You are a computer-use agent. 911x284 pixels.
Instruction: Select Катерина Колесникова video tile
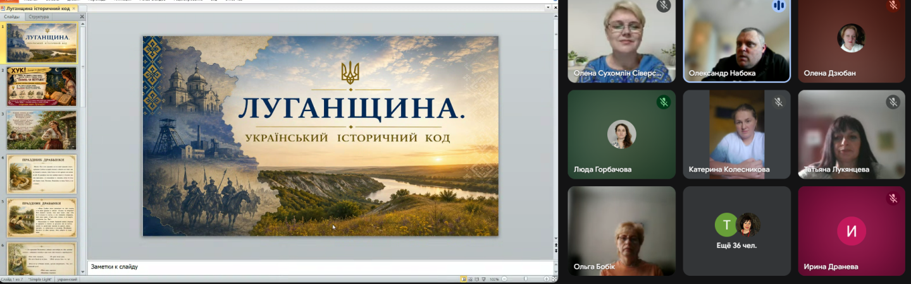tap(737, 134)
